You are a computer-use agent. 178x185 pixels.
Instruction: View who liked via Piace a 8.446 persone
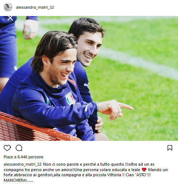(x=23, y=157)
